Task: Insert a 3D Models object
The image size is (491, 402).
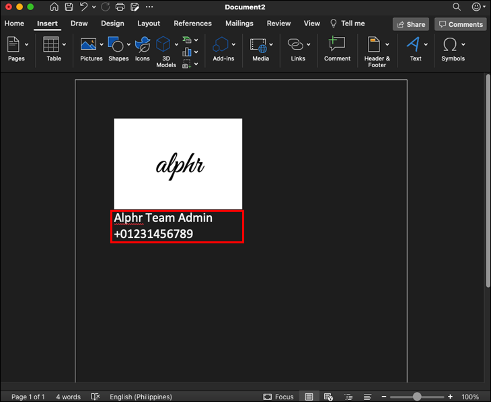Action: click(163, 45)
